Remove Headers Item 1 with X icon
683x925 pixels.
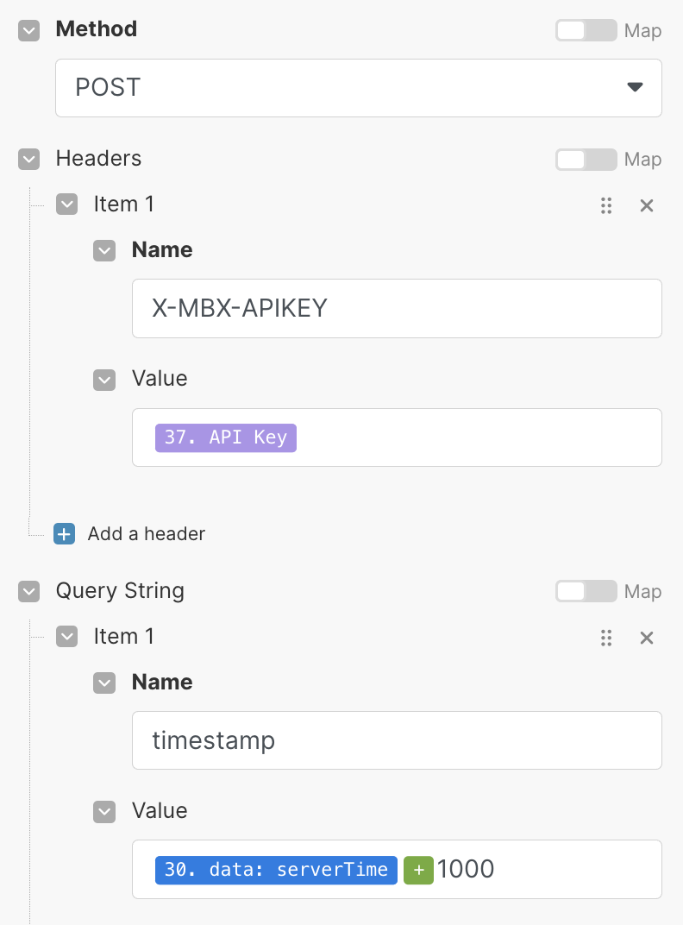point(647,205)
